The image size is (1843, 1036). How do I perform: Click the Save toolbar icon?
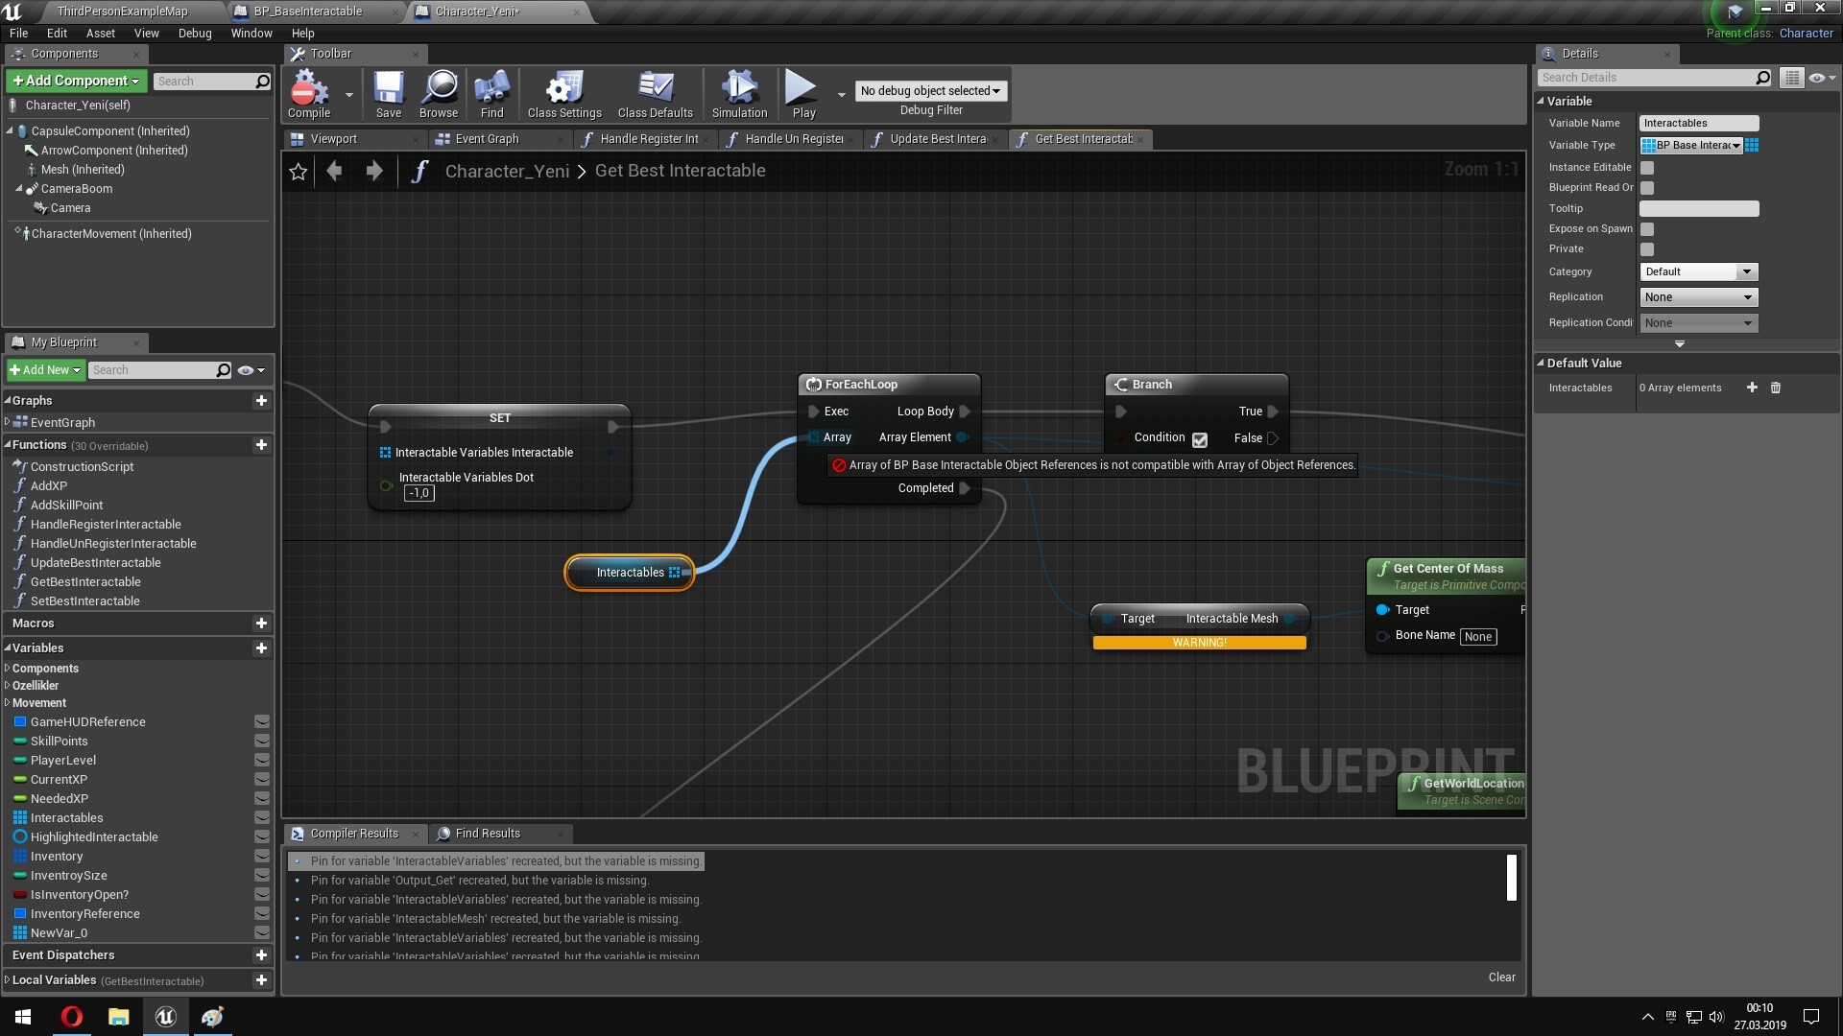[389, 94]
